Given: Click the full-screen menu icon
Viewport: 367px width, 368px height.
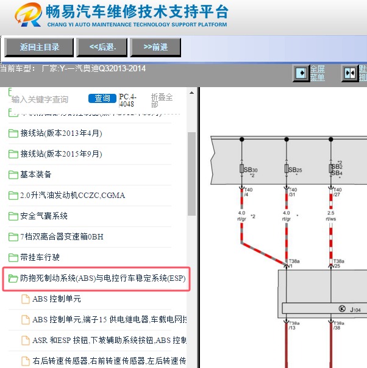Looking at the screenshot, I should tap(301, 73).
